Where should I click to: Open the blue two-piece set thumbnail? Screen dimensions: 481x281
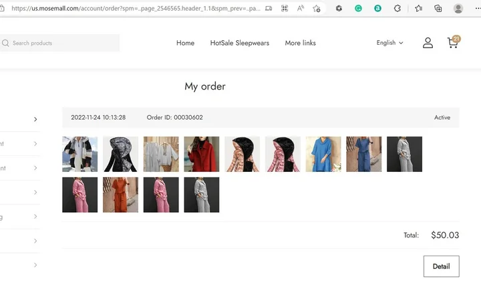(364, 154)
